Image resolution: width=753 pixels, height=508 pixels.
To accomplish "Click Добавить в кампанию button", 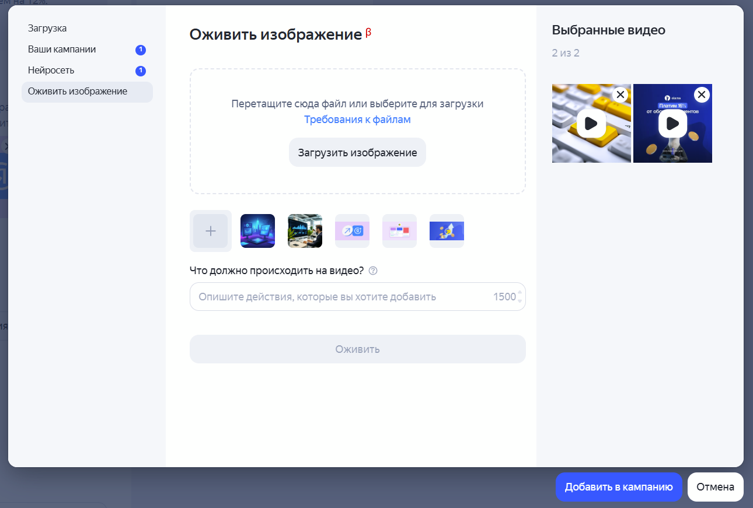I will pyautogui.click(x=619, y=487).
